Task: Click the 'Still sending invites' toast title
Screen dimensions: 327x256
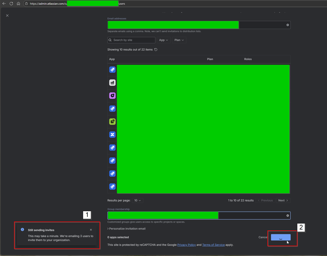Action: coord(41,230)
